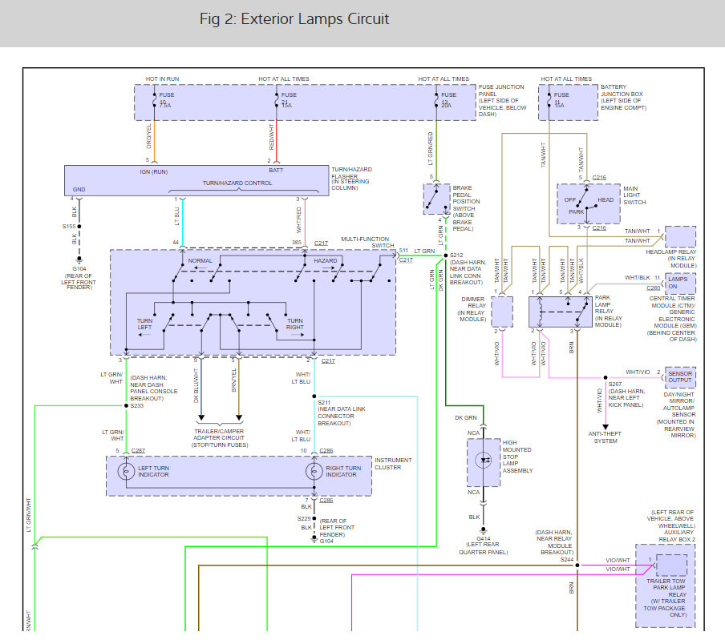Click the trailer tow park lamp relay box
Viewport: 725px width, 644px height.
tap(672, 565)
